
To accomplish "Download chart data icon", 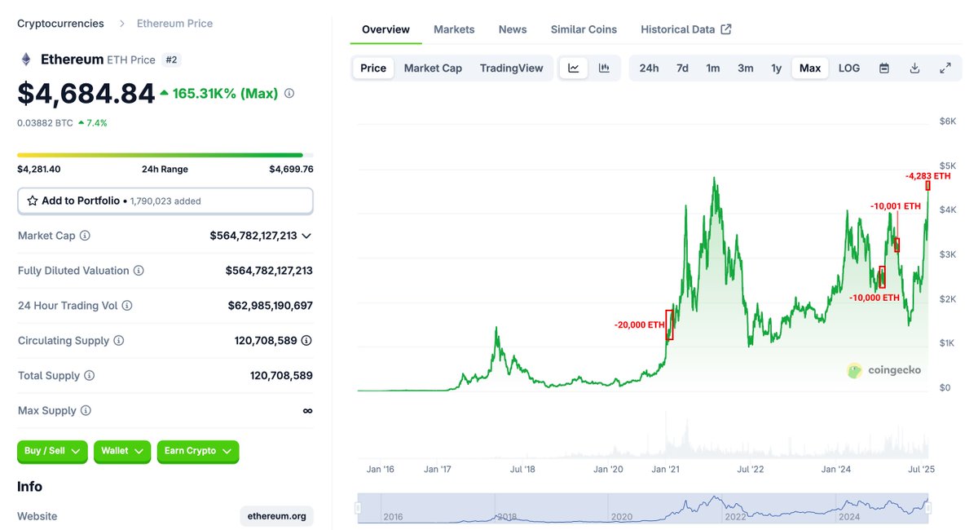I will click(x=914, y=68).
